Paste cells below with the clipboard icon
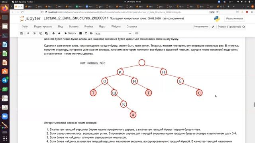 pyautogui.click(x=47, y=33)
